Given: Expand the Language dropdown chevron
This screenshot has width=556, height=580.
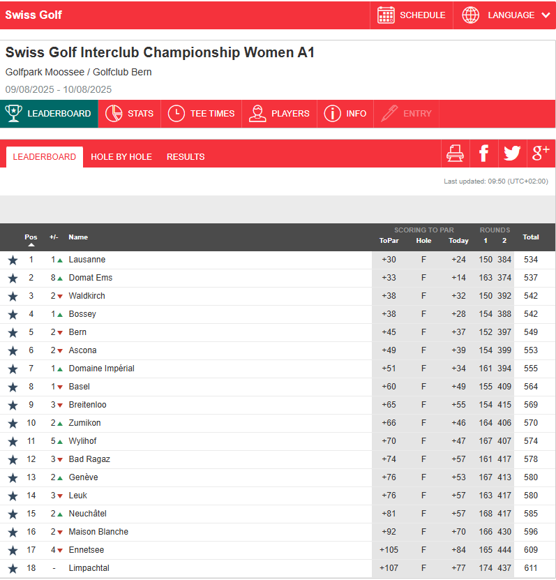Looking at the screenshot, I should click(546, 15).
